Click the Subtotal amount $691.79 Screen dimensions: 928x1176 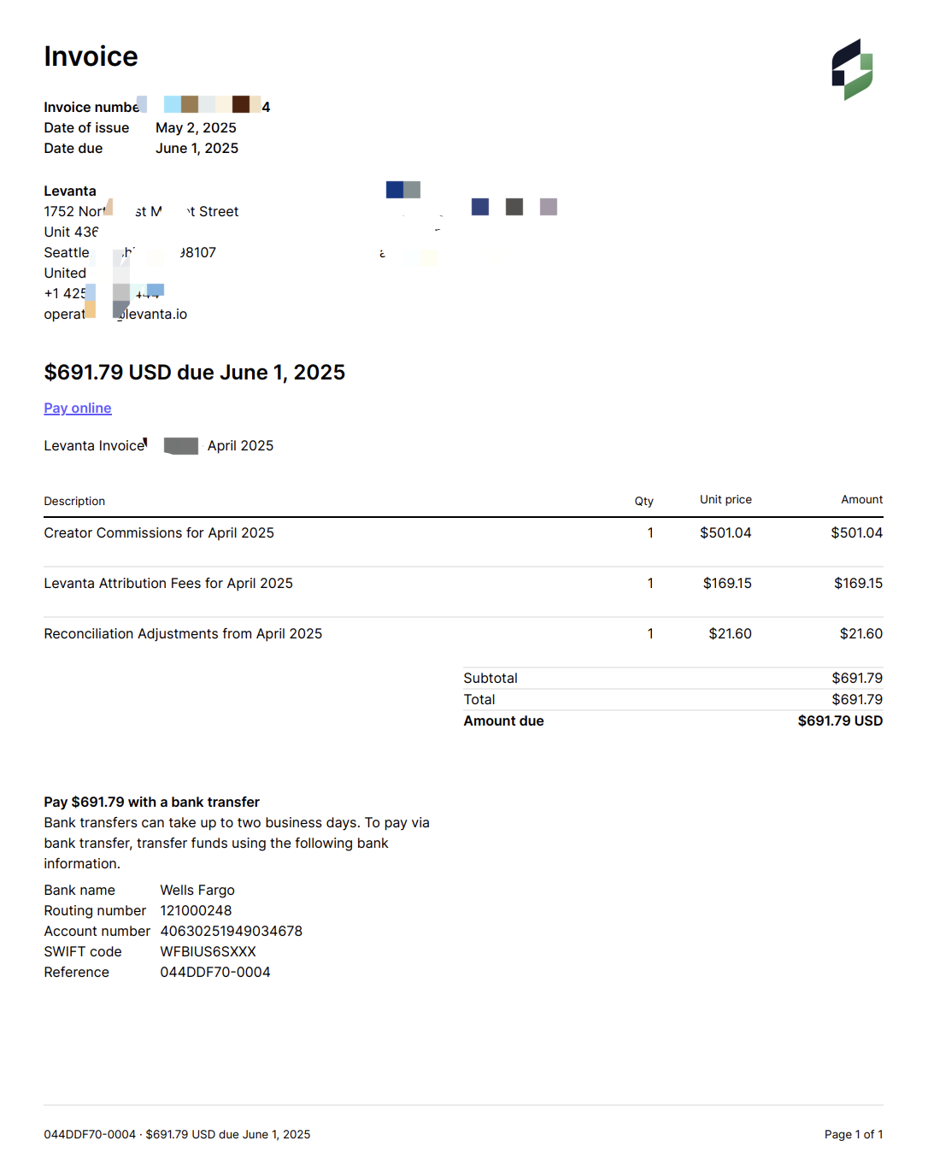click(x=857, y=679)
